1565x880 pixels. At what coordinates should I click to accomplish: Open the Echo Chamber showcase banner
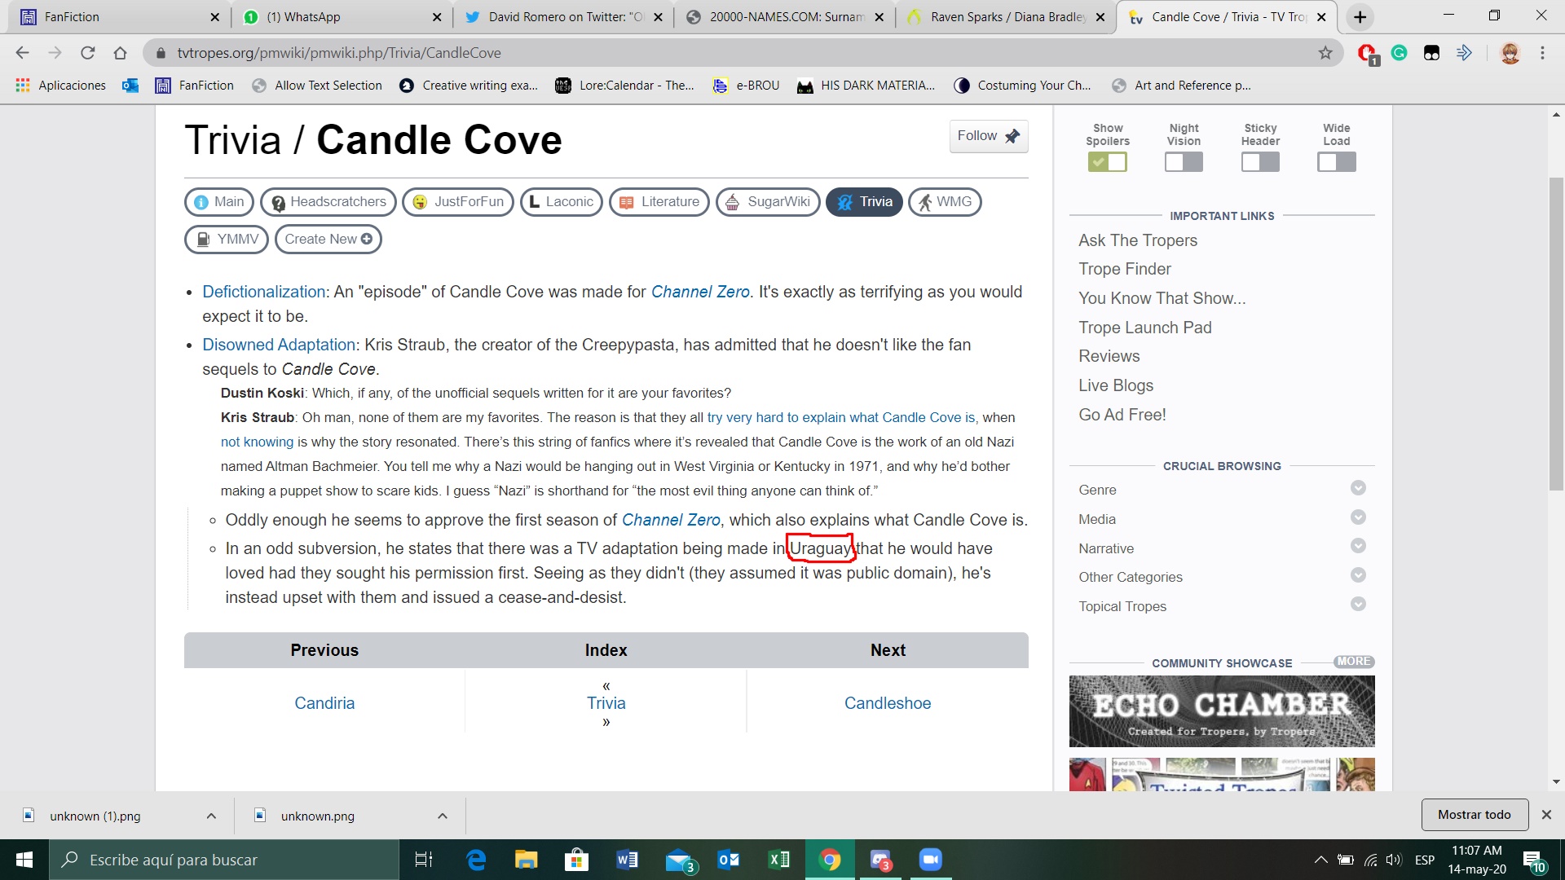click(1222, 711)
